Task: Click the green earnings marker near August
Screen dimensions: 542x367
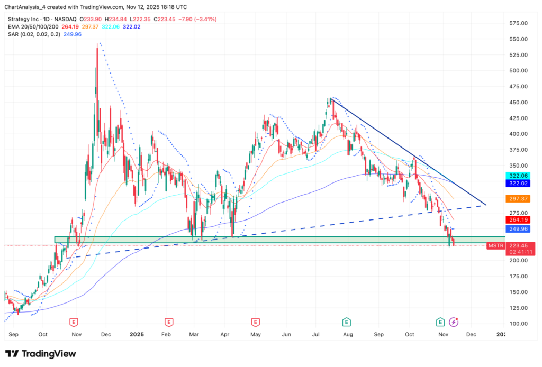Action: click(346, 322)
